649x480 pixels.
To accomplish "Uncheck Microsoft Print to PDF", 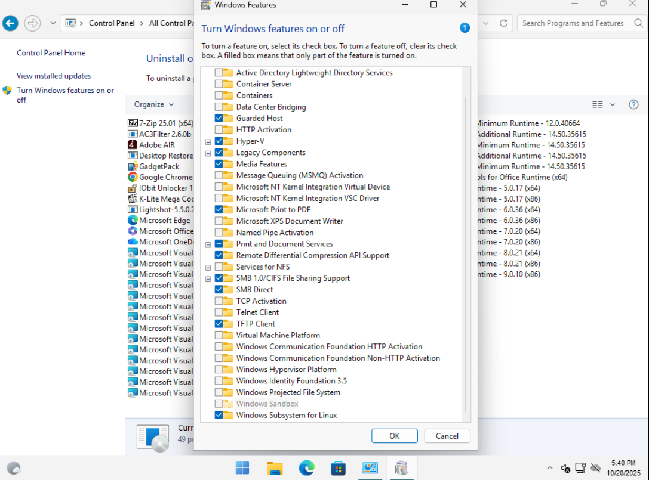I will [219, 210].
